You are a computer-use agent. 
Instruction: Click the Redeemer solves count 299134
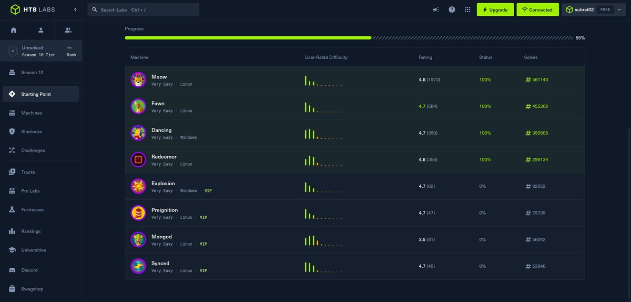pos(537,159)
